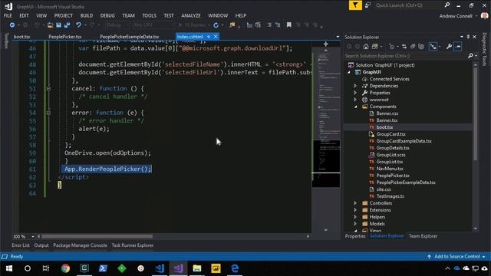Open the DEBUG menu
491x276 pixels.
(107, 15)
